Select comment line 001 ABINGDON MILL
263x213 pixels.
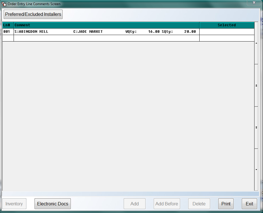[106, 32]
